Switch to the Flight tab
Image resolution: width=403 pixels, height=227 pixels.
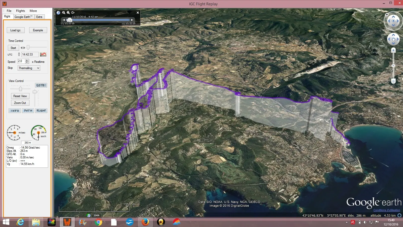tap(7, 16)
